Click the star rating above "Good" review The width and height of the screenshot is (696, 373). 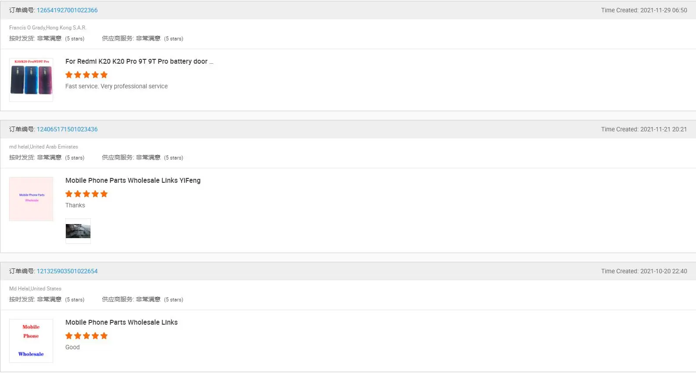pos(86,336)
